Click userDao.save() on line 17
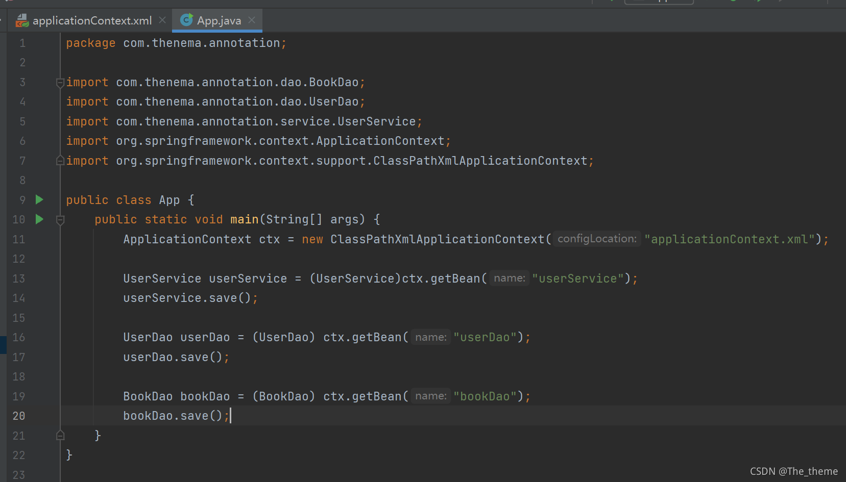846x482 pixels. pos(173,358)
